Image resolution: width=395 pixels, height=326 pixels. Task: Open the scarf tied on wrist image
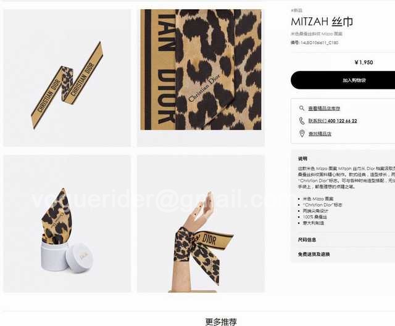click(201, 224)
